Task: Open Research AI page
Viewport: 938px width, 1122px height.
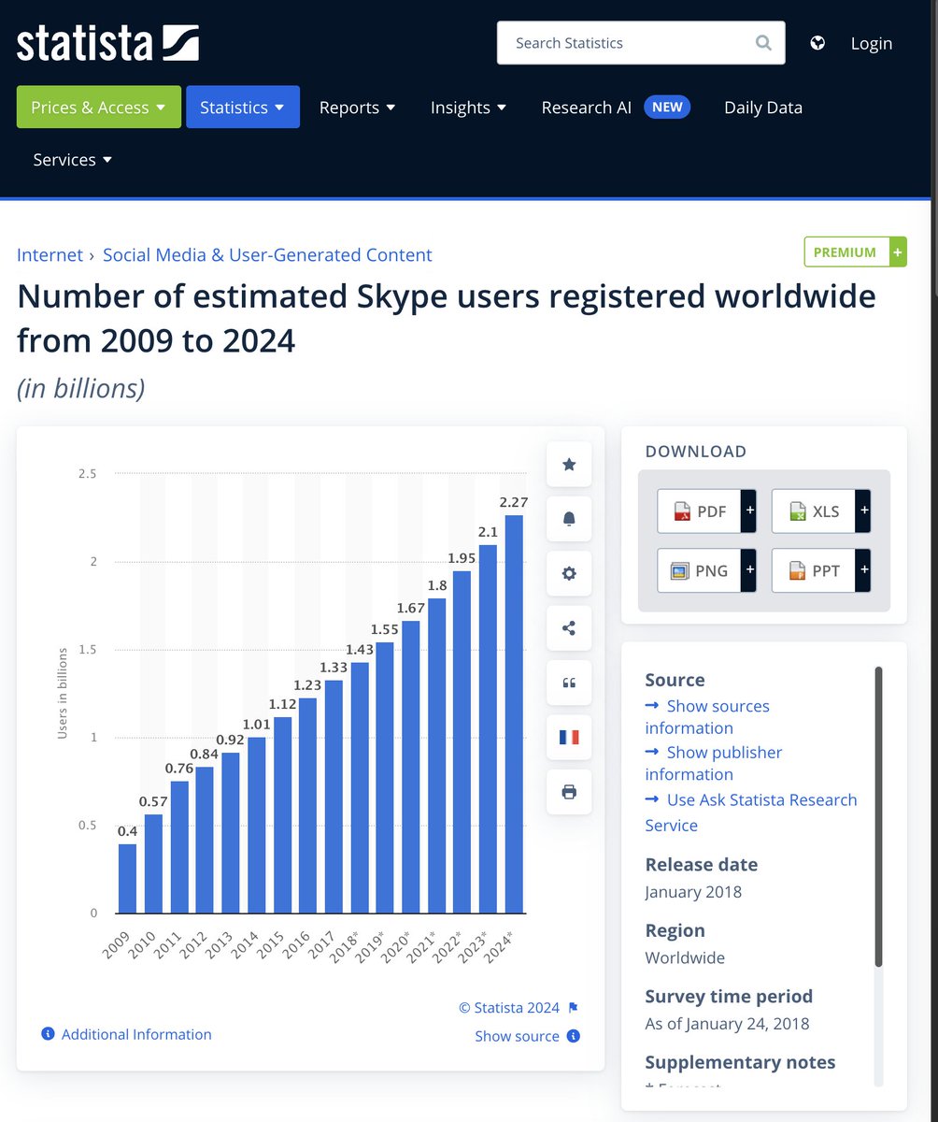Action: point(587,108)
